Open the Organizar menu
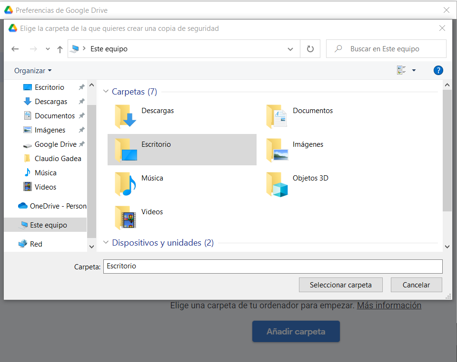The image size is (457, 362). [33, 71]
